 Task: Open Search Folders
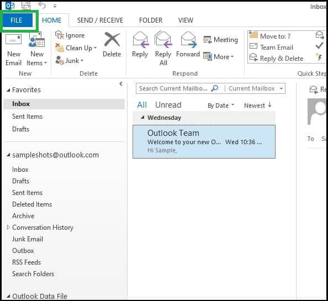pos(33,274)
